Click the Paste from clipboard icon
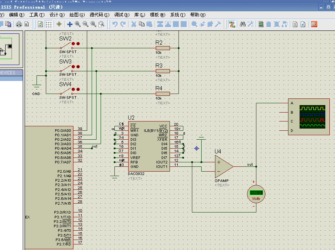The image size is (335, 250). pos(149,24)
